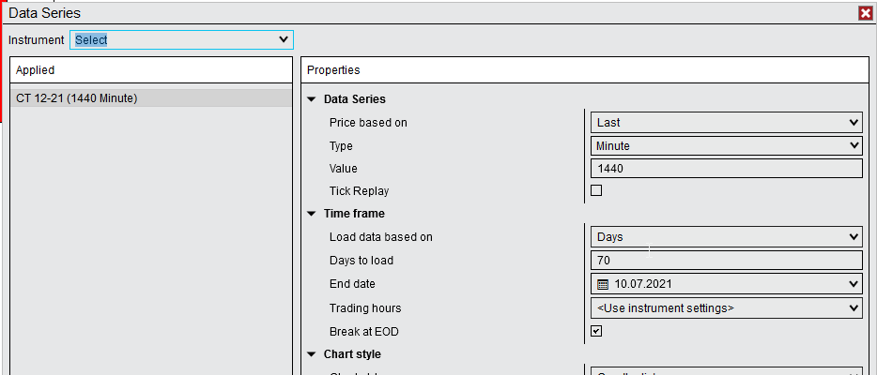
Task: Close the Data Series dialog
Action: pyautogui.click(x=865, y=13)
